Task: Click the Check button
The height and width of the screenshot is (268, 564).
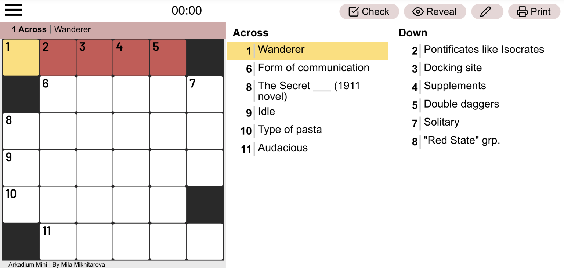Action: (369, 11)
